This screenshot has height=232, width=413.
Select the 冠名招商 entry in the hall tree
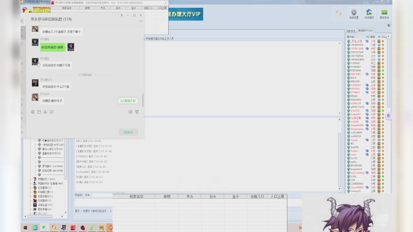(53, 171)
